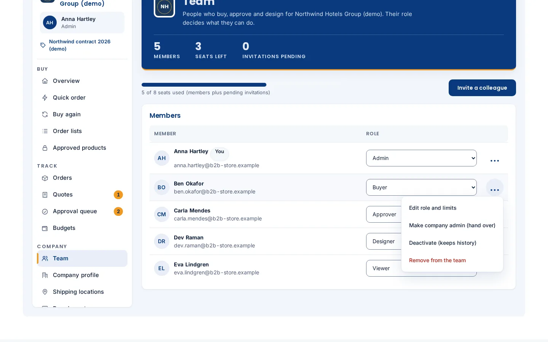Open Northwind contract 2026 (demo) link
548x342 pixels.
coord(80,45)
